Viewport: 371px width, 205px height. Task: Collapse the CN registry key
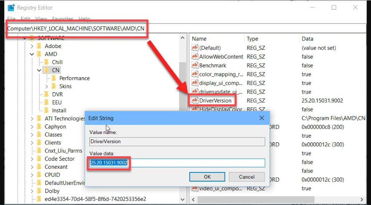tap(39, 70)
